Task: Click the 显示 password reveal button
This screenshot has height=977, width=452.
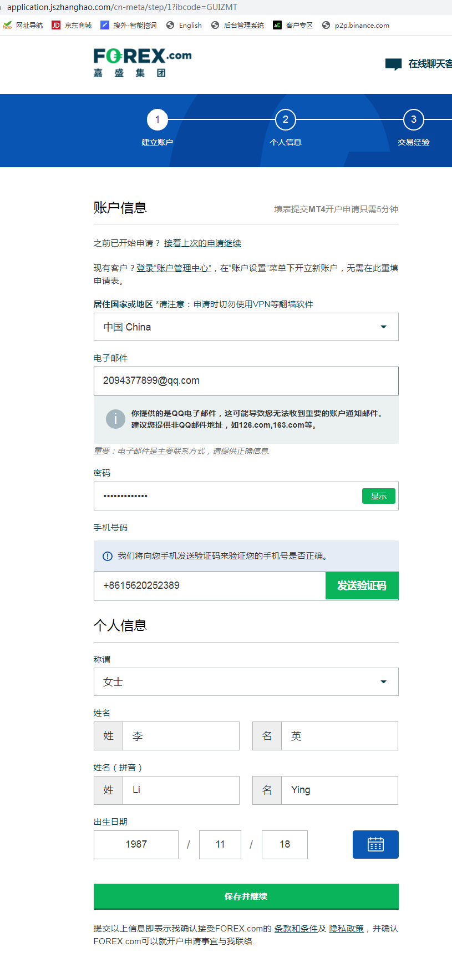Action: click(379, 496)
